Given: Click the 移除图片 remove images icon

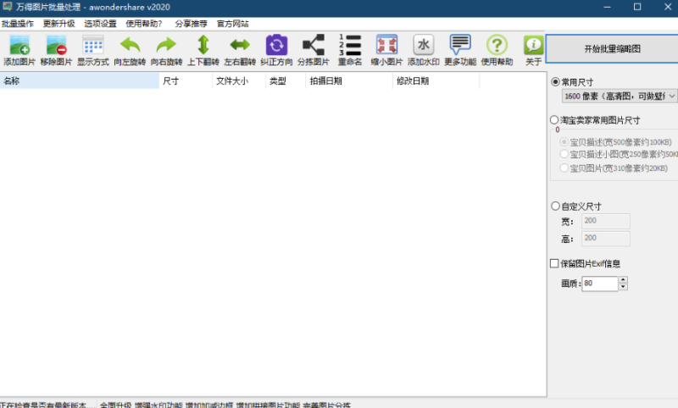Looking at the screenshot, I should tap(56, 50).
